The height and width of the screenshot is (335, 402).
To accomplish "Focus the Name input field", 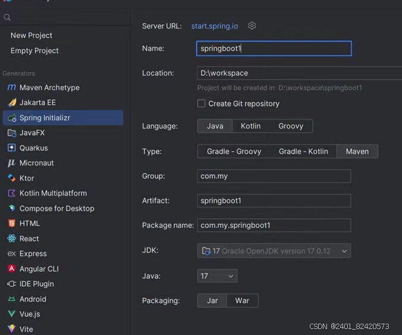I will point(274,48).
